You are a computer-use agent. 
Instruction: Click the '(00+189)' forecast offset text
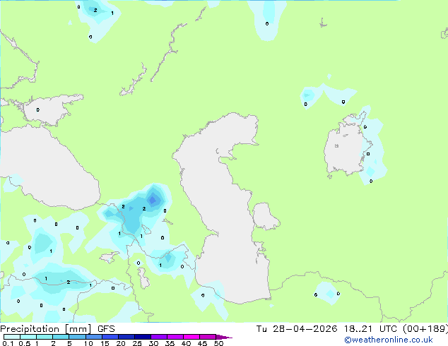(425, 329)
